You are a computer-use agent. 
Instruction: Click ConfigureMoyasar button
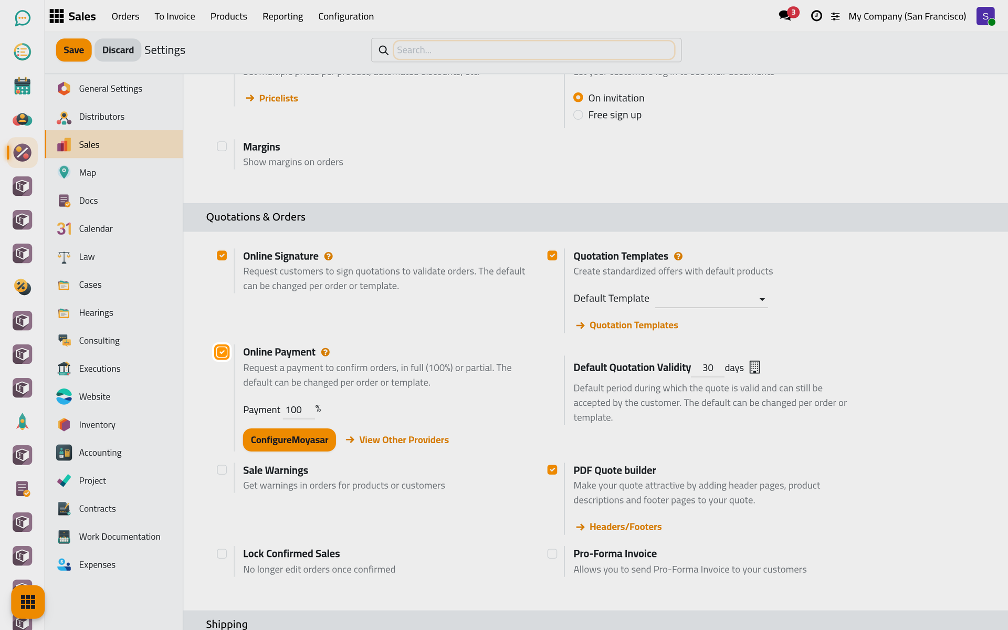coord(289,440)
